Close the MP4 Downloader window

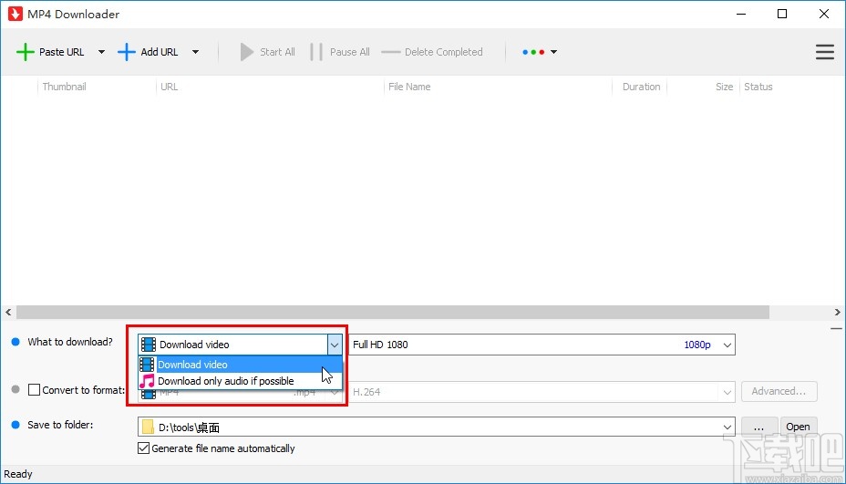click(x=824, y=14)
